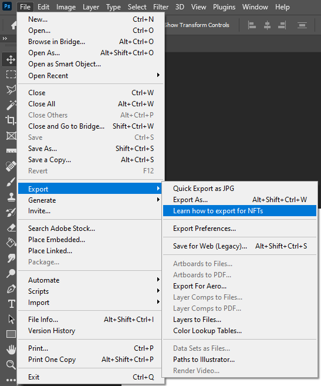
Task: Open the Window menu
Action: (255, 7)
